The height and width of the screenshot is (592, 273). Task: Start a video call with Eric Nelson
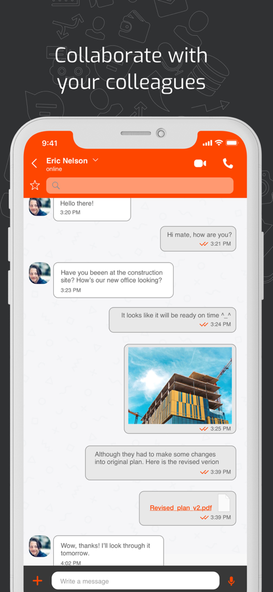click(x=200, y=163)
